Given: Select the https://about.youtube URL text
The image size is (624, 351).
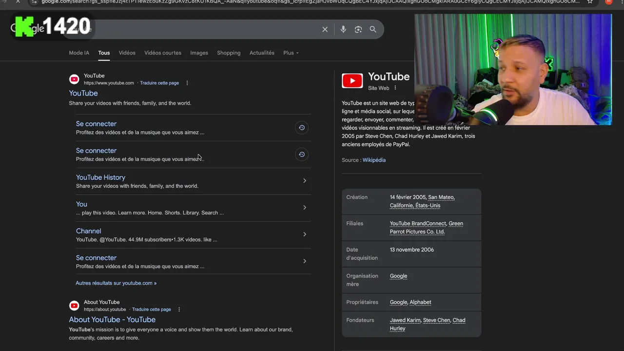Looking at the screenshot, I should (105, 310).
